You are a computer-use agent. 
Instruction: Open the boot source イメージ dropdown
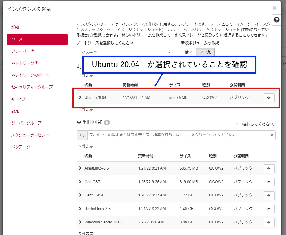click(x=124, y=52)
